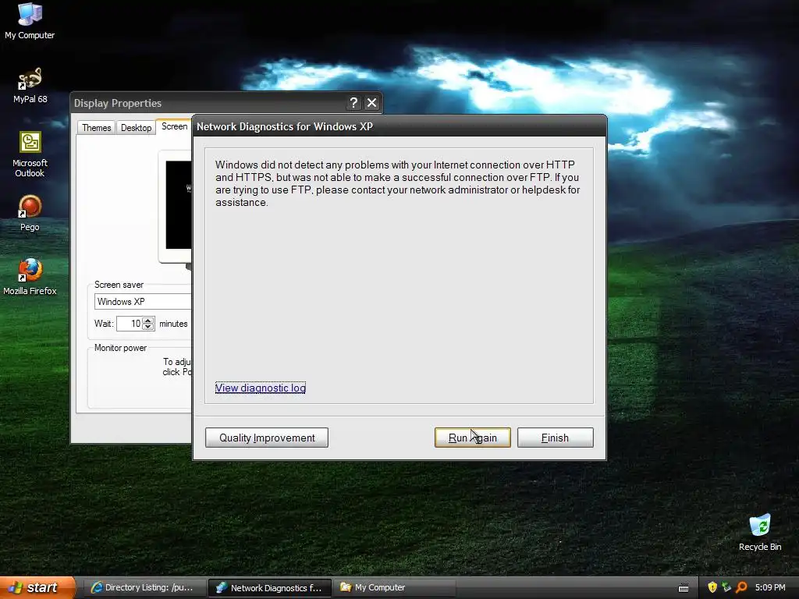Switch to Desktop tab in Display Properties
This screenshot has height=599, width=799.
pos(136,127)
